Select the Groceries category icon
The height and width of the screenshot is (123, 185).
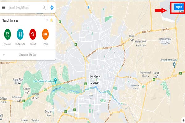pos(7,34)
